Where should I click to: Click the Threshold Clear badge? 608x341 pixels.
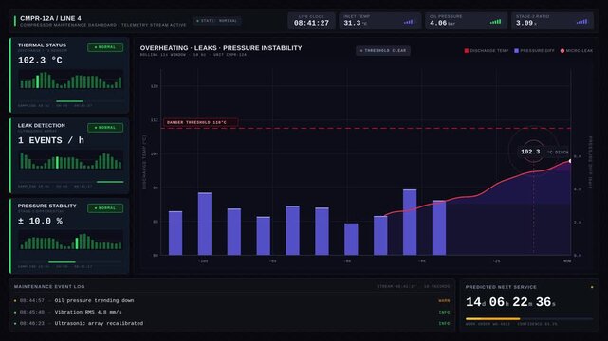tap(383, 51)
